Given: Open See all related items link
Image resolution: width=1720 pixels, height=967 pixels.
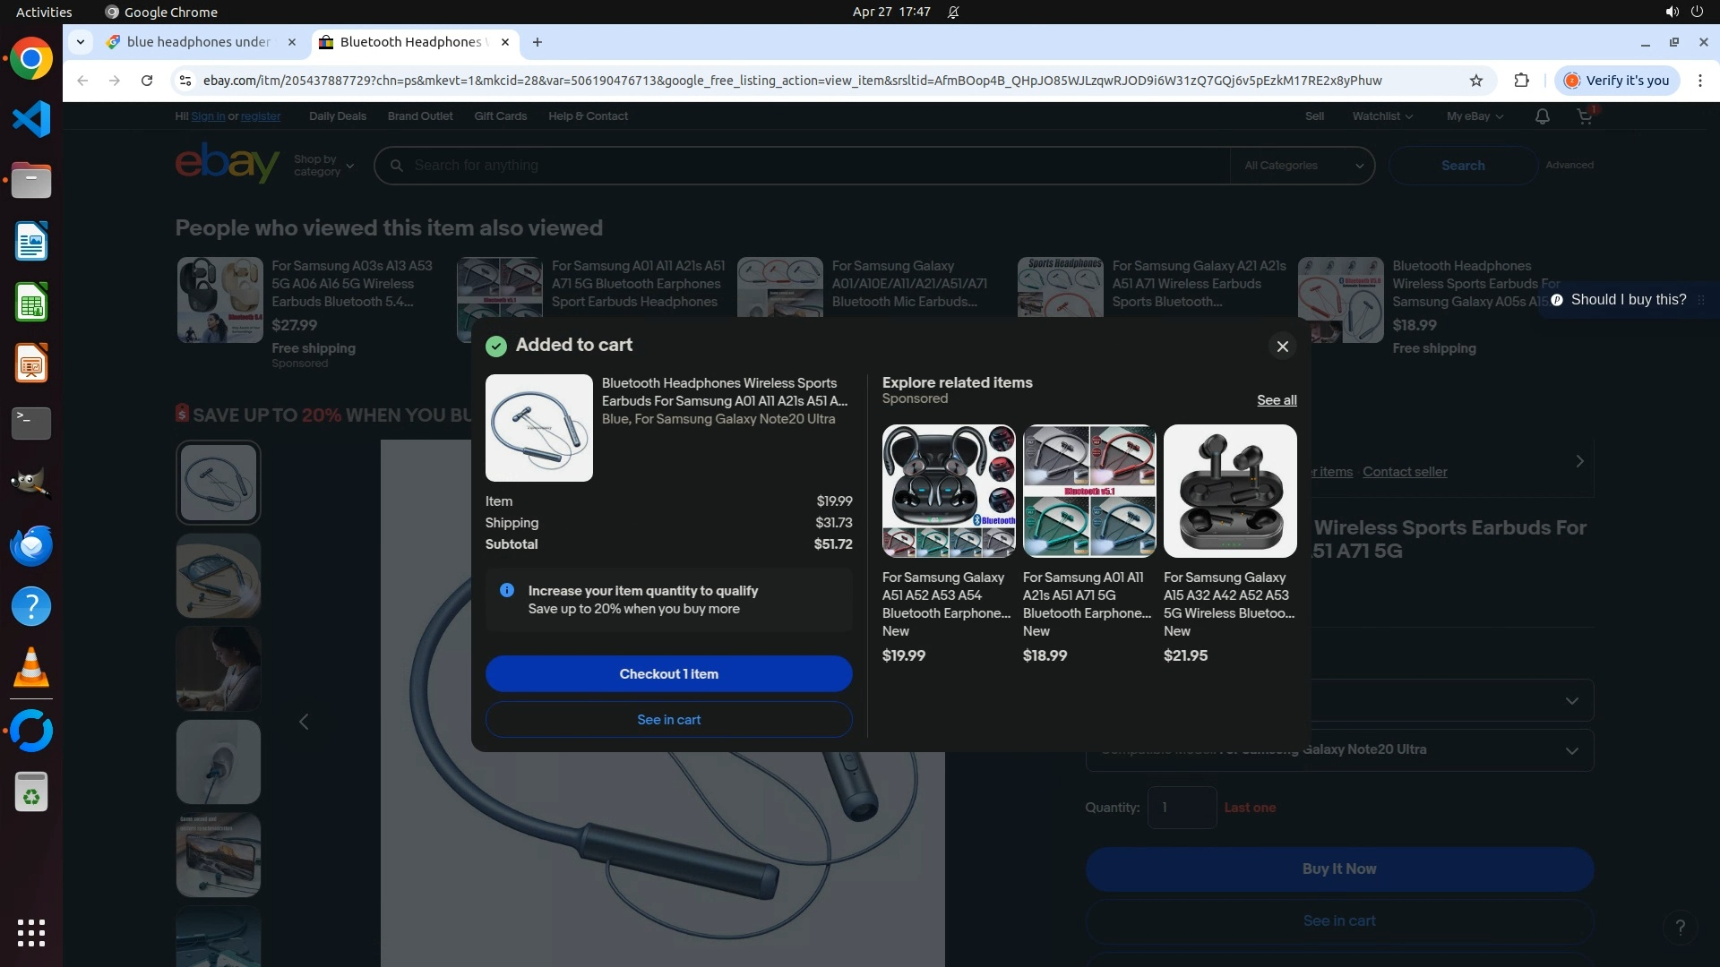Looking at the screenshot, I should (1276, 400).
